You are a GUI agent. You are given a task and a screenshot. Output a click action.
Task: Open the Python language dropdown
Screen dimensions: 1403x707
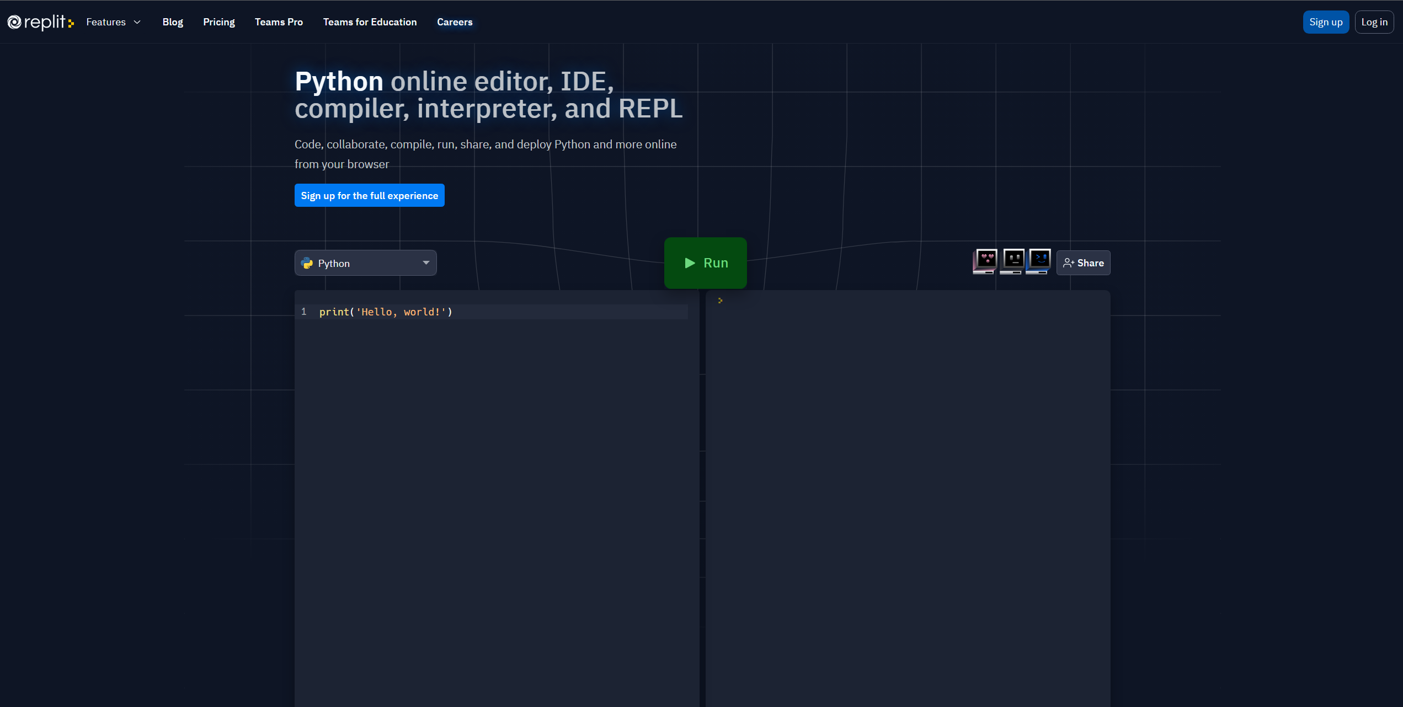(366, 263)
